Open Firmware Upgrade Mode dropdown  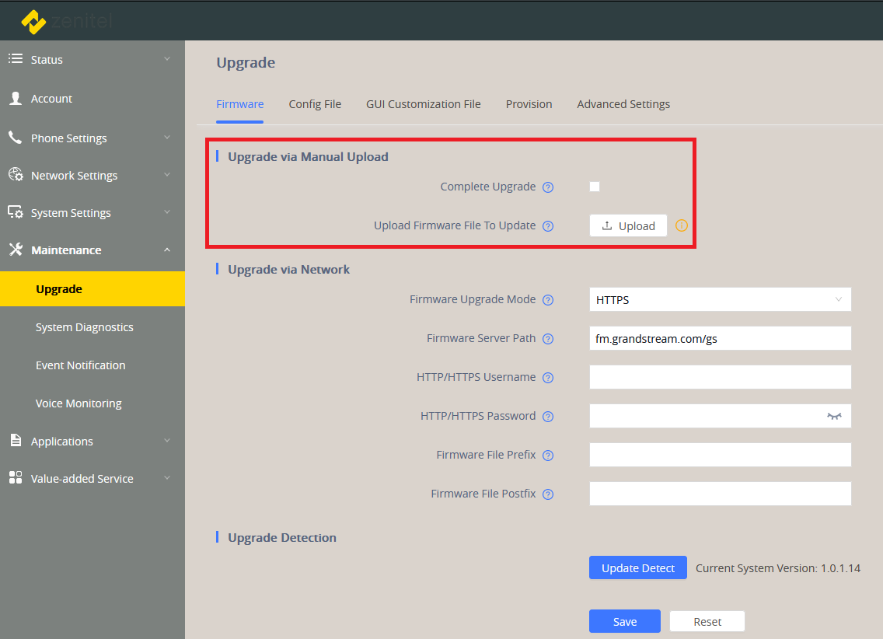coord(720,299)
